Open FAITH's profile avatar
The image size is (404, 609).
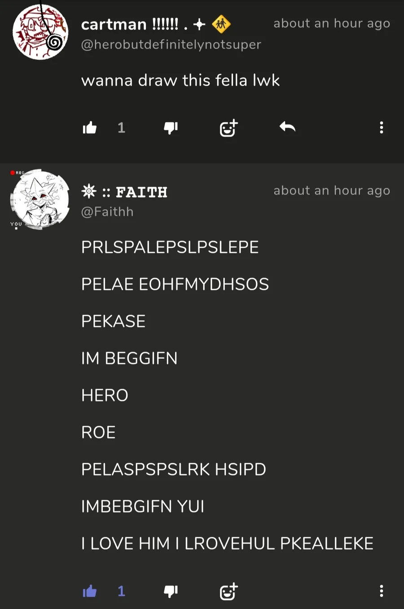(40, 200)
